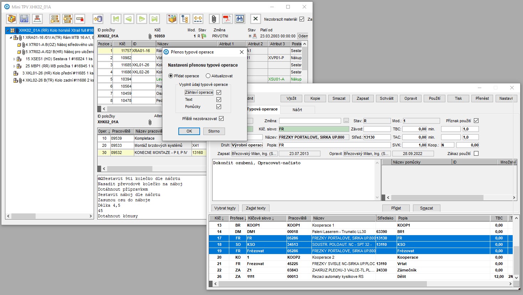
Task: Click the Vybrat texty button
Action: pos(225,208)
